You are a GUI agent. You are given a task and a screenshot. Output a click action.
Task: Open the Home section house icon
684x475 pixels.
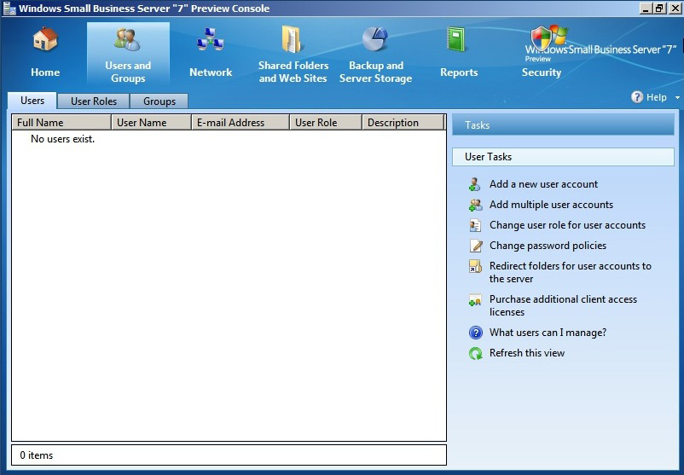click(45, 39)
